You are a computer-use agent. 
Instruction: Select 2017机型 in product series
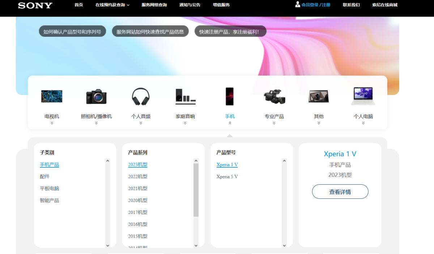(x=138, y=212)
